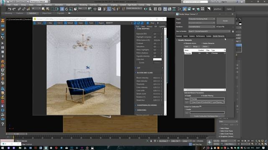The width and height of the screenshot is (268, 150).
Task: Select the Unlink Selection icon
Action: point(24,9)
